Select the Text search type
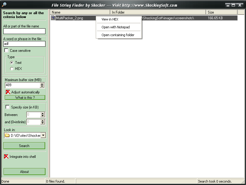Viewport: 246px width, 185px height. 12,63
